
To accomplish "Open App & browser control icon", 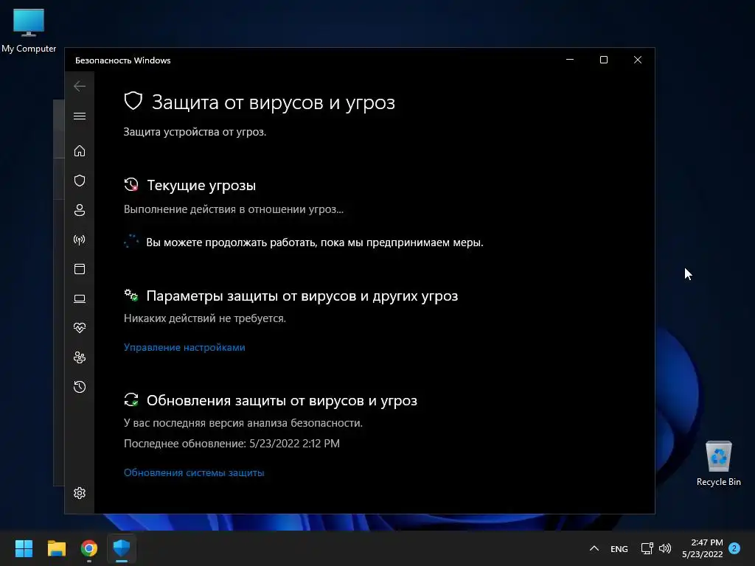I will [x=80, y=269].
